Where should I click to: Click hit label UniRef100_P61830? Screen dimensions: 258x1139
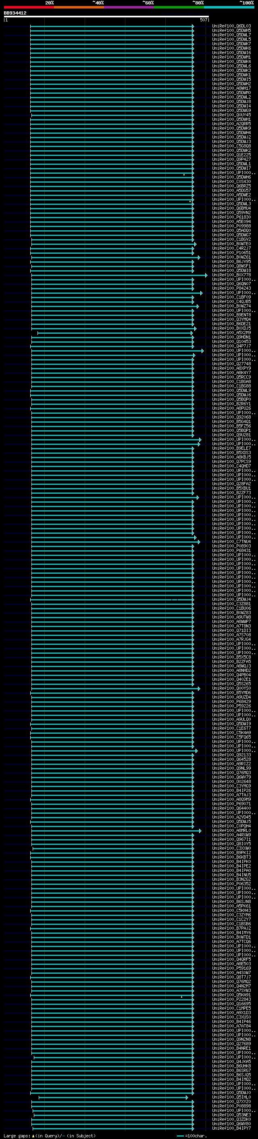point(231,217)
